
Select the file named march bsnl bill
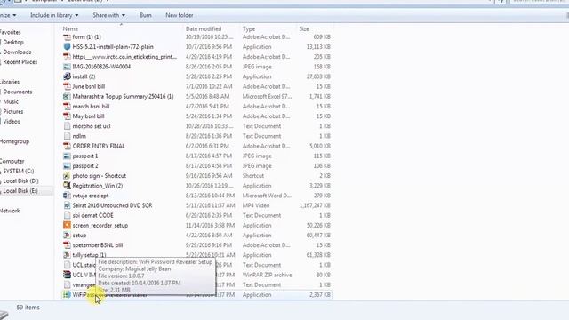click(x=91, y=107)
